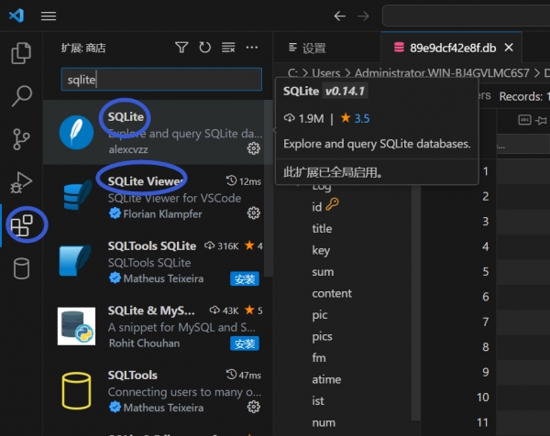Select the SQLite Viewer extension title
The image size is (550, 436).
(x=145, y=181)
